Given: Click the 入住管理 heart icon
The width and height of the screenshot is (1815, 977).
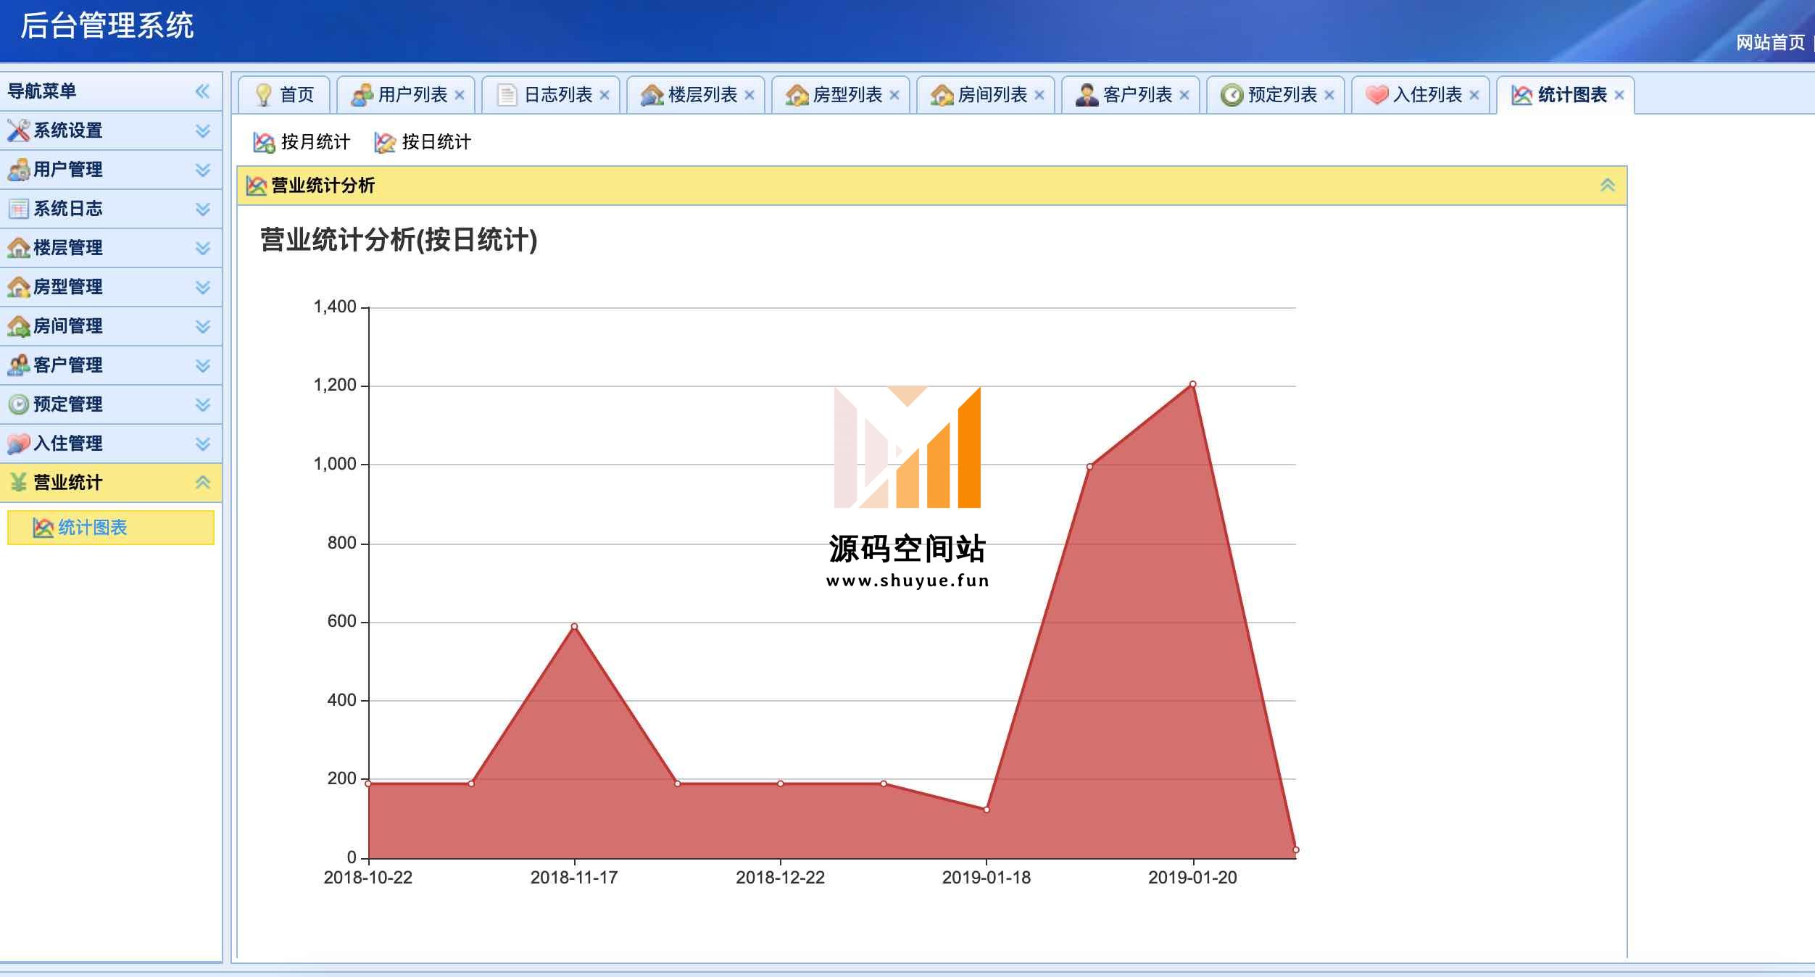Looking at the screenshot, I should click(18, 444).
